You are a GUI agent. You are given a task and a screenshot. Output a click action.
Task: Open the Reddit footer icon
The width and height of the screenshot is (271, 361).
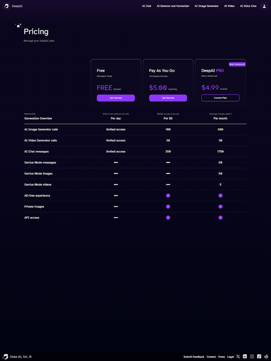coord(266,356)
